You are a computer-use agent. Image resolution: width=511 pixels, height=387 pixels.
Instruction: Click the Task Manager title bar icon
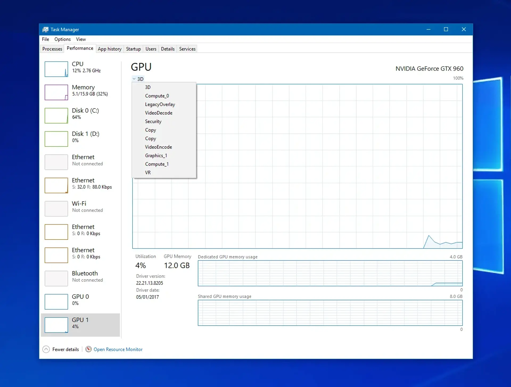click(x=46, y=30)
